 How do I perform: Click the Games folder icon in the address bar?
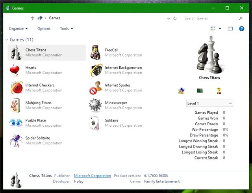point(40,18)
